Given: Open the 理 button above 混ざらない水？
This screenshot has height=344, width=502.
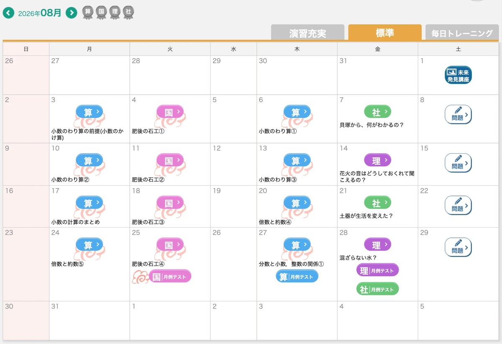Looking at the screenshot, I should click(x=377, y=245).
